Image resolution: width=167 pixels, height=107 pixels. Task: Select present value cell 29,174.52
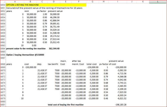pos(55,36)
